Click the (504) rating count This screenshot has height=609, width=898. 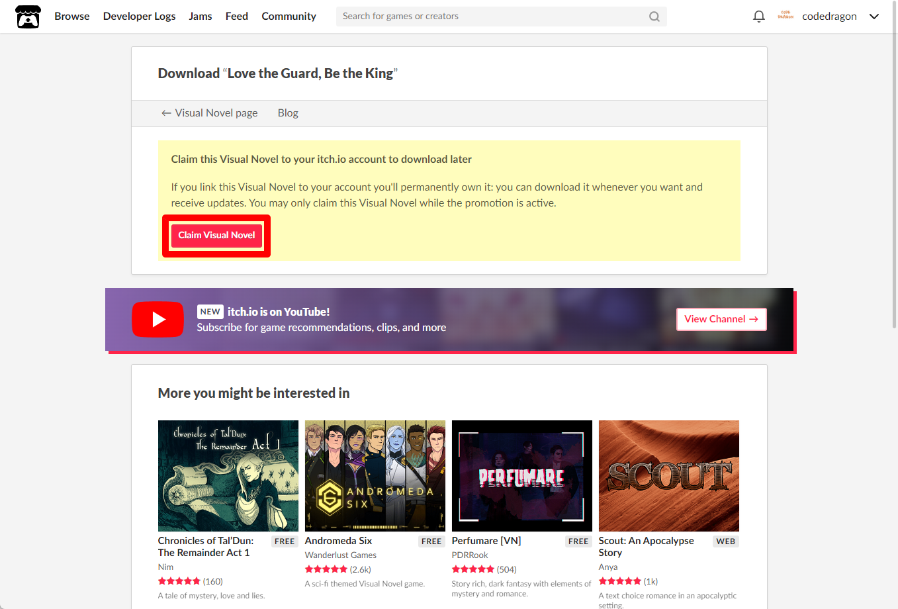[x=507, y=569]
